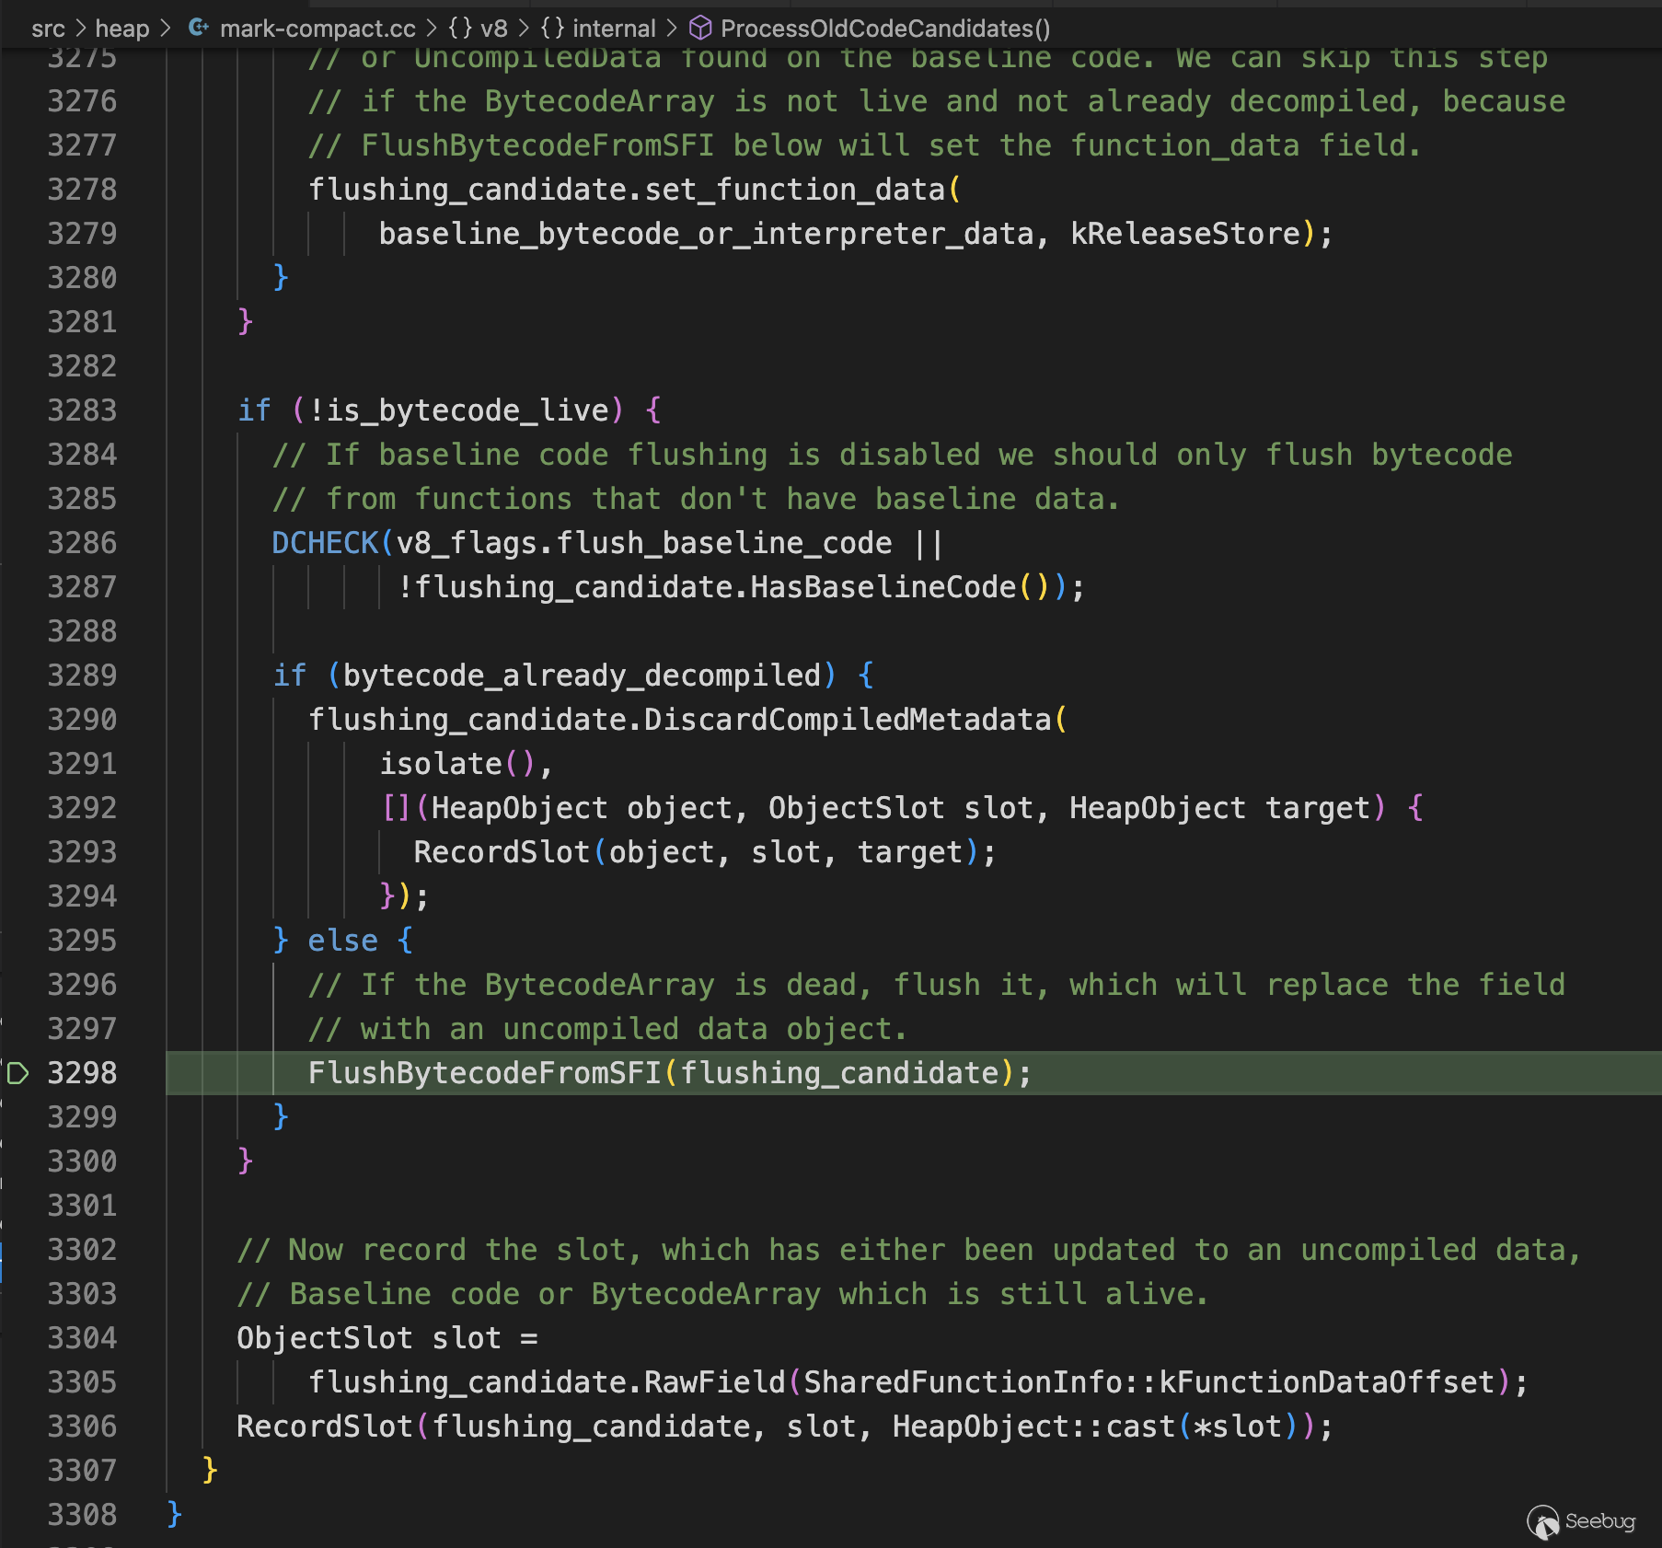The width and height of the screenshot is (1662, 1548).
Task: Click RawField call on line 3305
Action: coord(714,1382)
